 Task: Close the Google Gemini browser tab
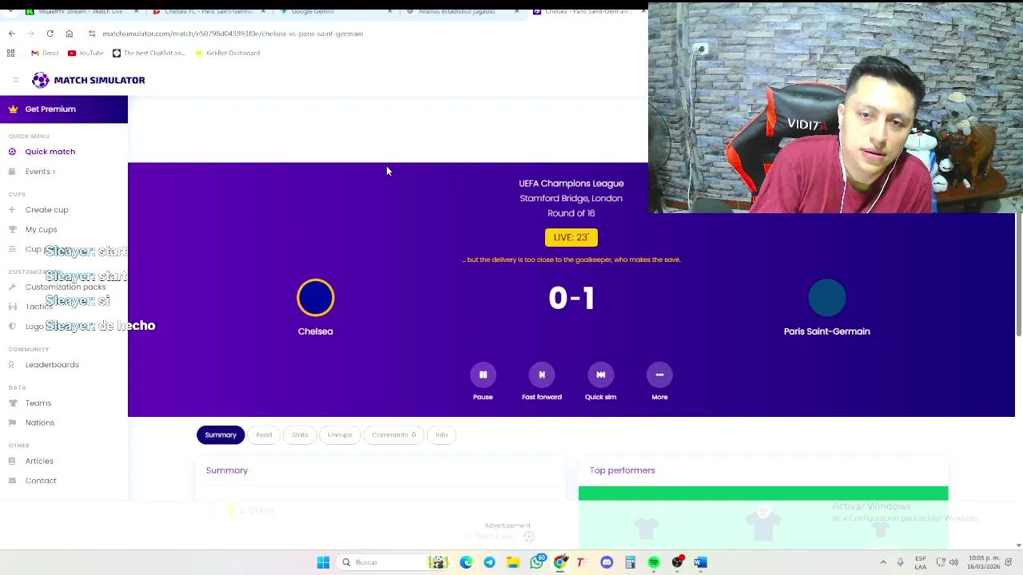pyautogui.click(x=390, y=11)
